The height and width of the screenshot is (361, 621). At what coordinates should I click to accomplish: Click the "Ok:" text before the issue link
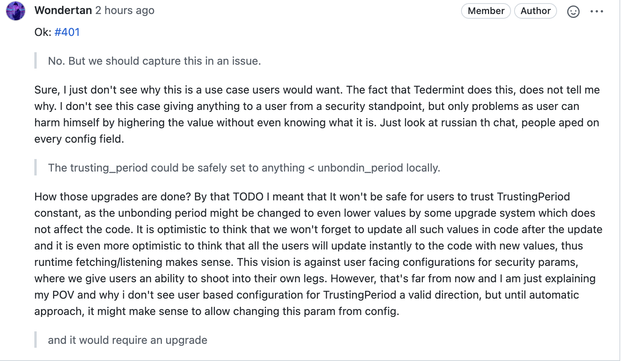[x=43, y=32]
